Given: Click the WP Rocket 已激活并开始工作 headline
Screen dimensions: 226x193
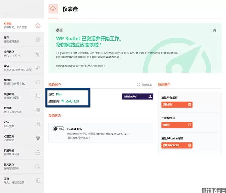Looking at the screenshot, I should tap(89, 39).
